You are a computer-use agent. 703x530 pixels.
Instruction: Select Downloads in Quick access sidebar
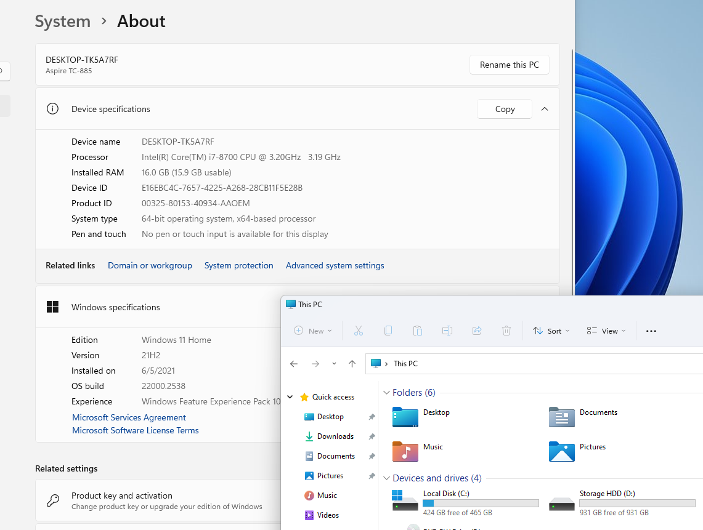[x=335, y=436]
